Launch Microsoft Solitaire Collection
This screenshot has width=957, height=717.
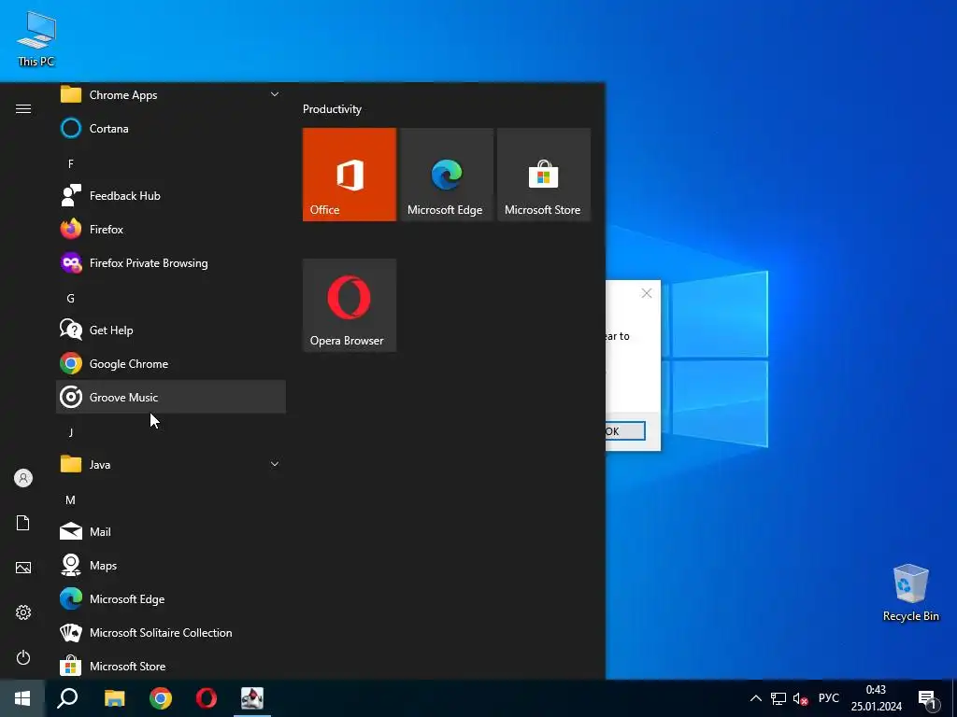click(171, 632)
